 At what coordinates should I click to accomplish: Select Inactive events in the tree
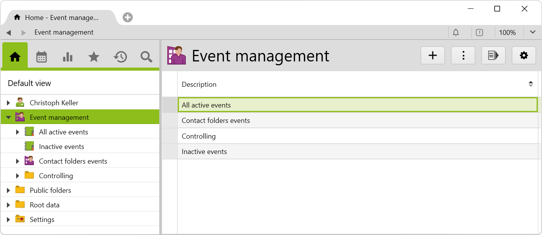point(62,147)
